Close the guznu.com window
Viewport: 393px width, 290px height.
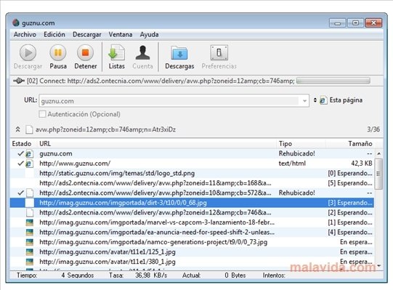(373, 23)
